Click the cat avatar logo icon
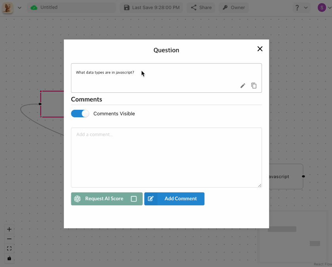Screen dimensions: 332x267 [x=8, y=8]
